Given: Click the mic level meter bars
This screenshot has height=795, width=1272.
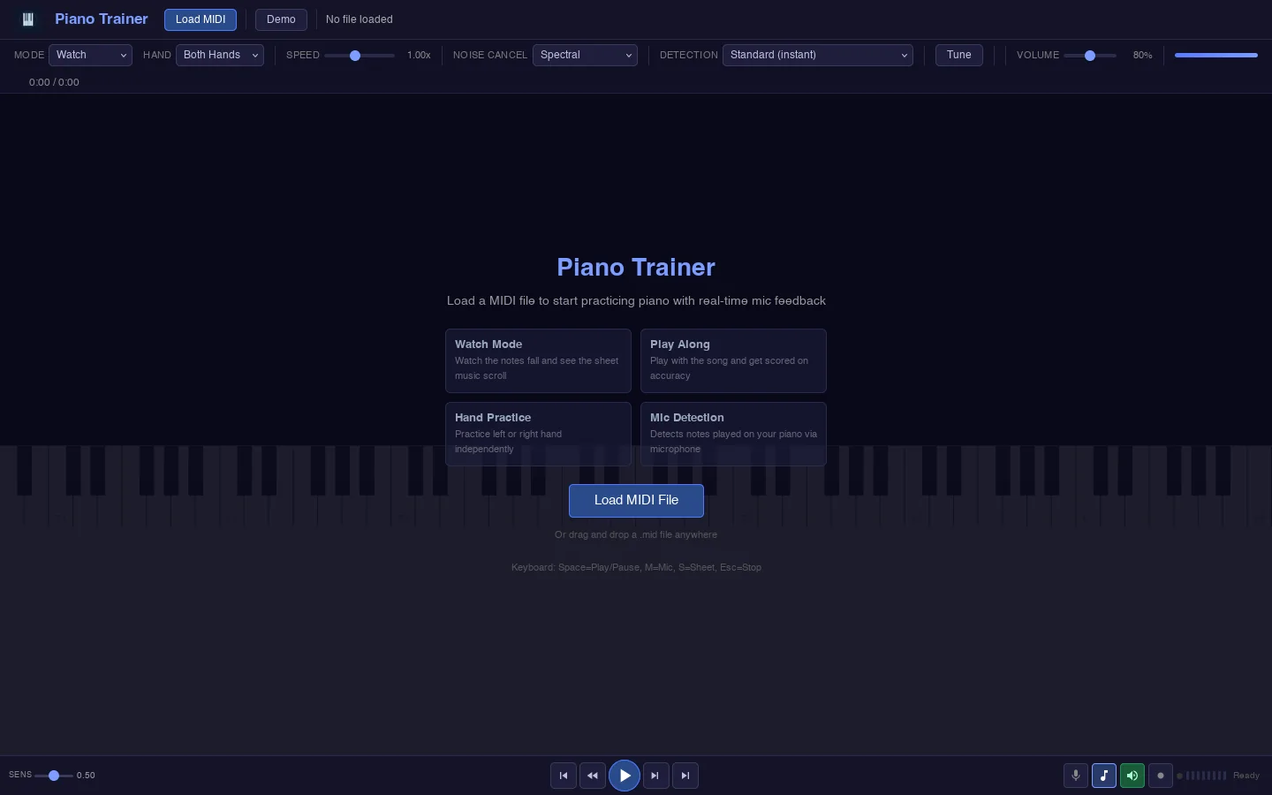Looking at the screenshot, I should [1206, 776].
